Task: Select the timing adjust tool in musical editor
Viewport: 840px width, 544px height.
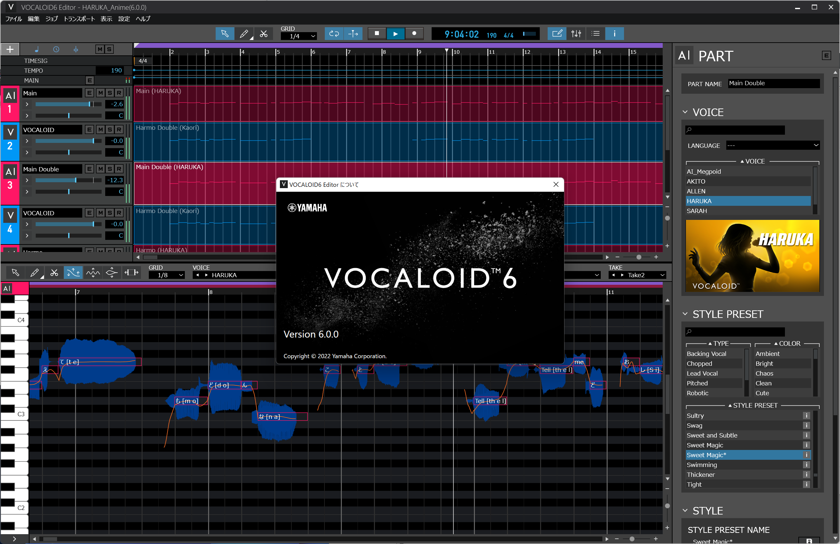Action: [131, 273]
